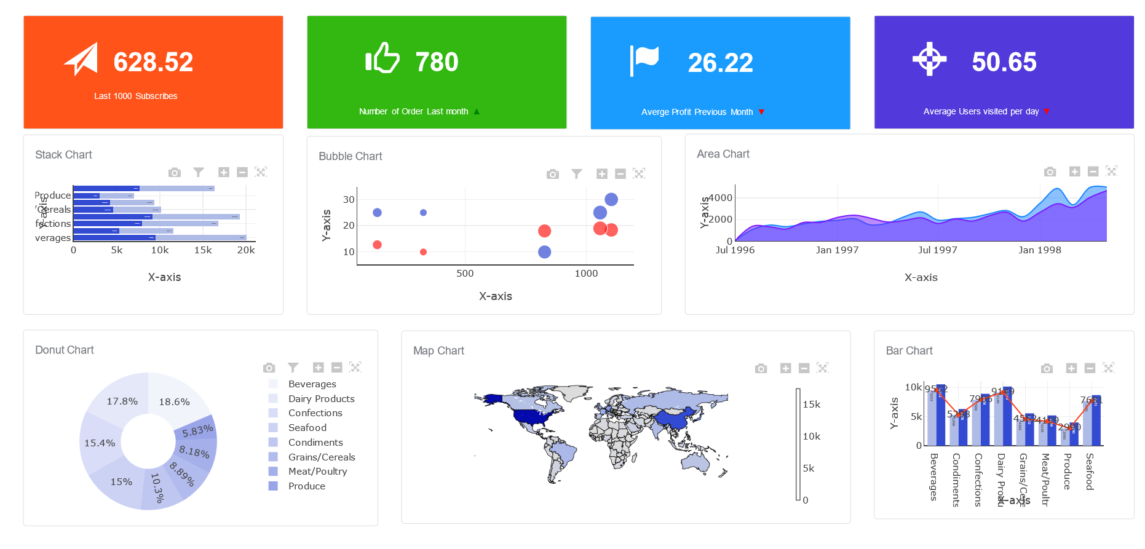Click Donut Chart minus icon
The height and width of the screenshot is (549, 1145).
pyautogui.click(x=337, y=368)
